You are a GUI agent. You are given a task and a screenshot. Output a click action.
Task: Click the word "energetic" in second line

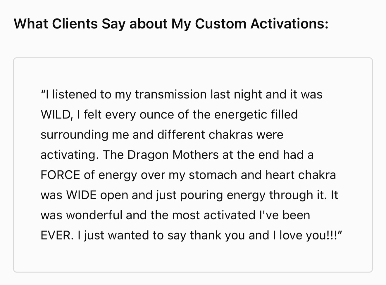pos(241,115)
